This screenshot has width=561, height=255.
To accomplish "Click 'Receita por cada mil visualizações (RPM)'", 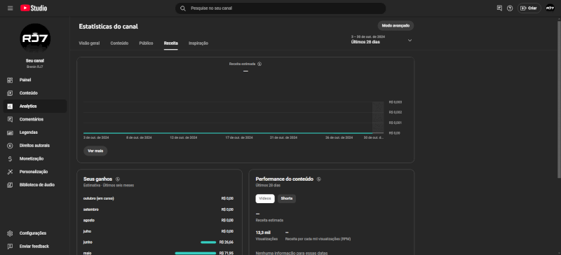I will coord(318,239).
